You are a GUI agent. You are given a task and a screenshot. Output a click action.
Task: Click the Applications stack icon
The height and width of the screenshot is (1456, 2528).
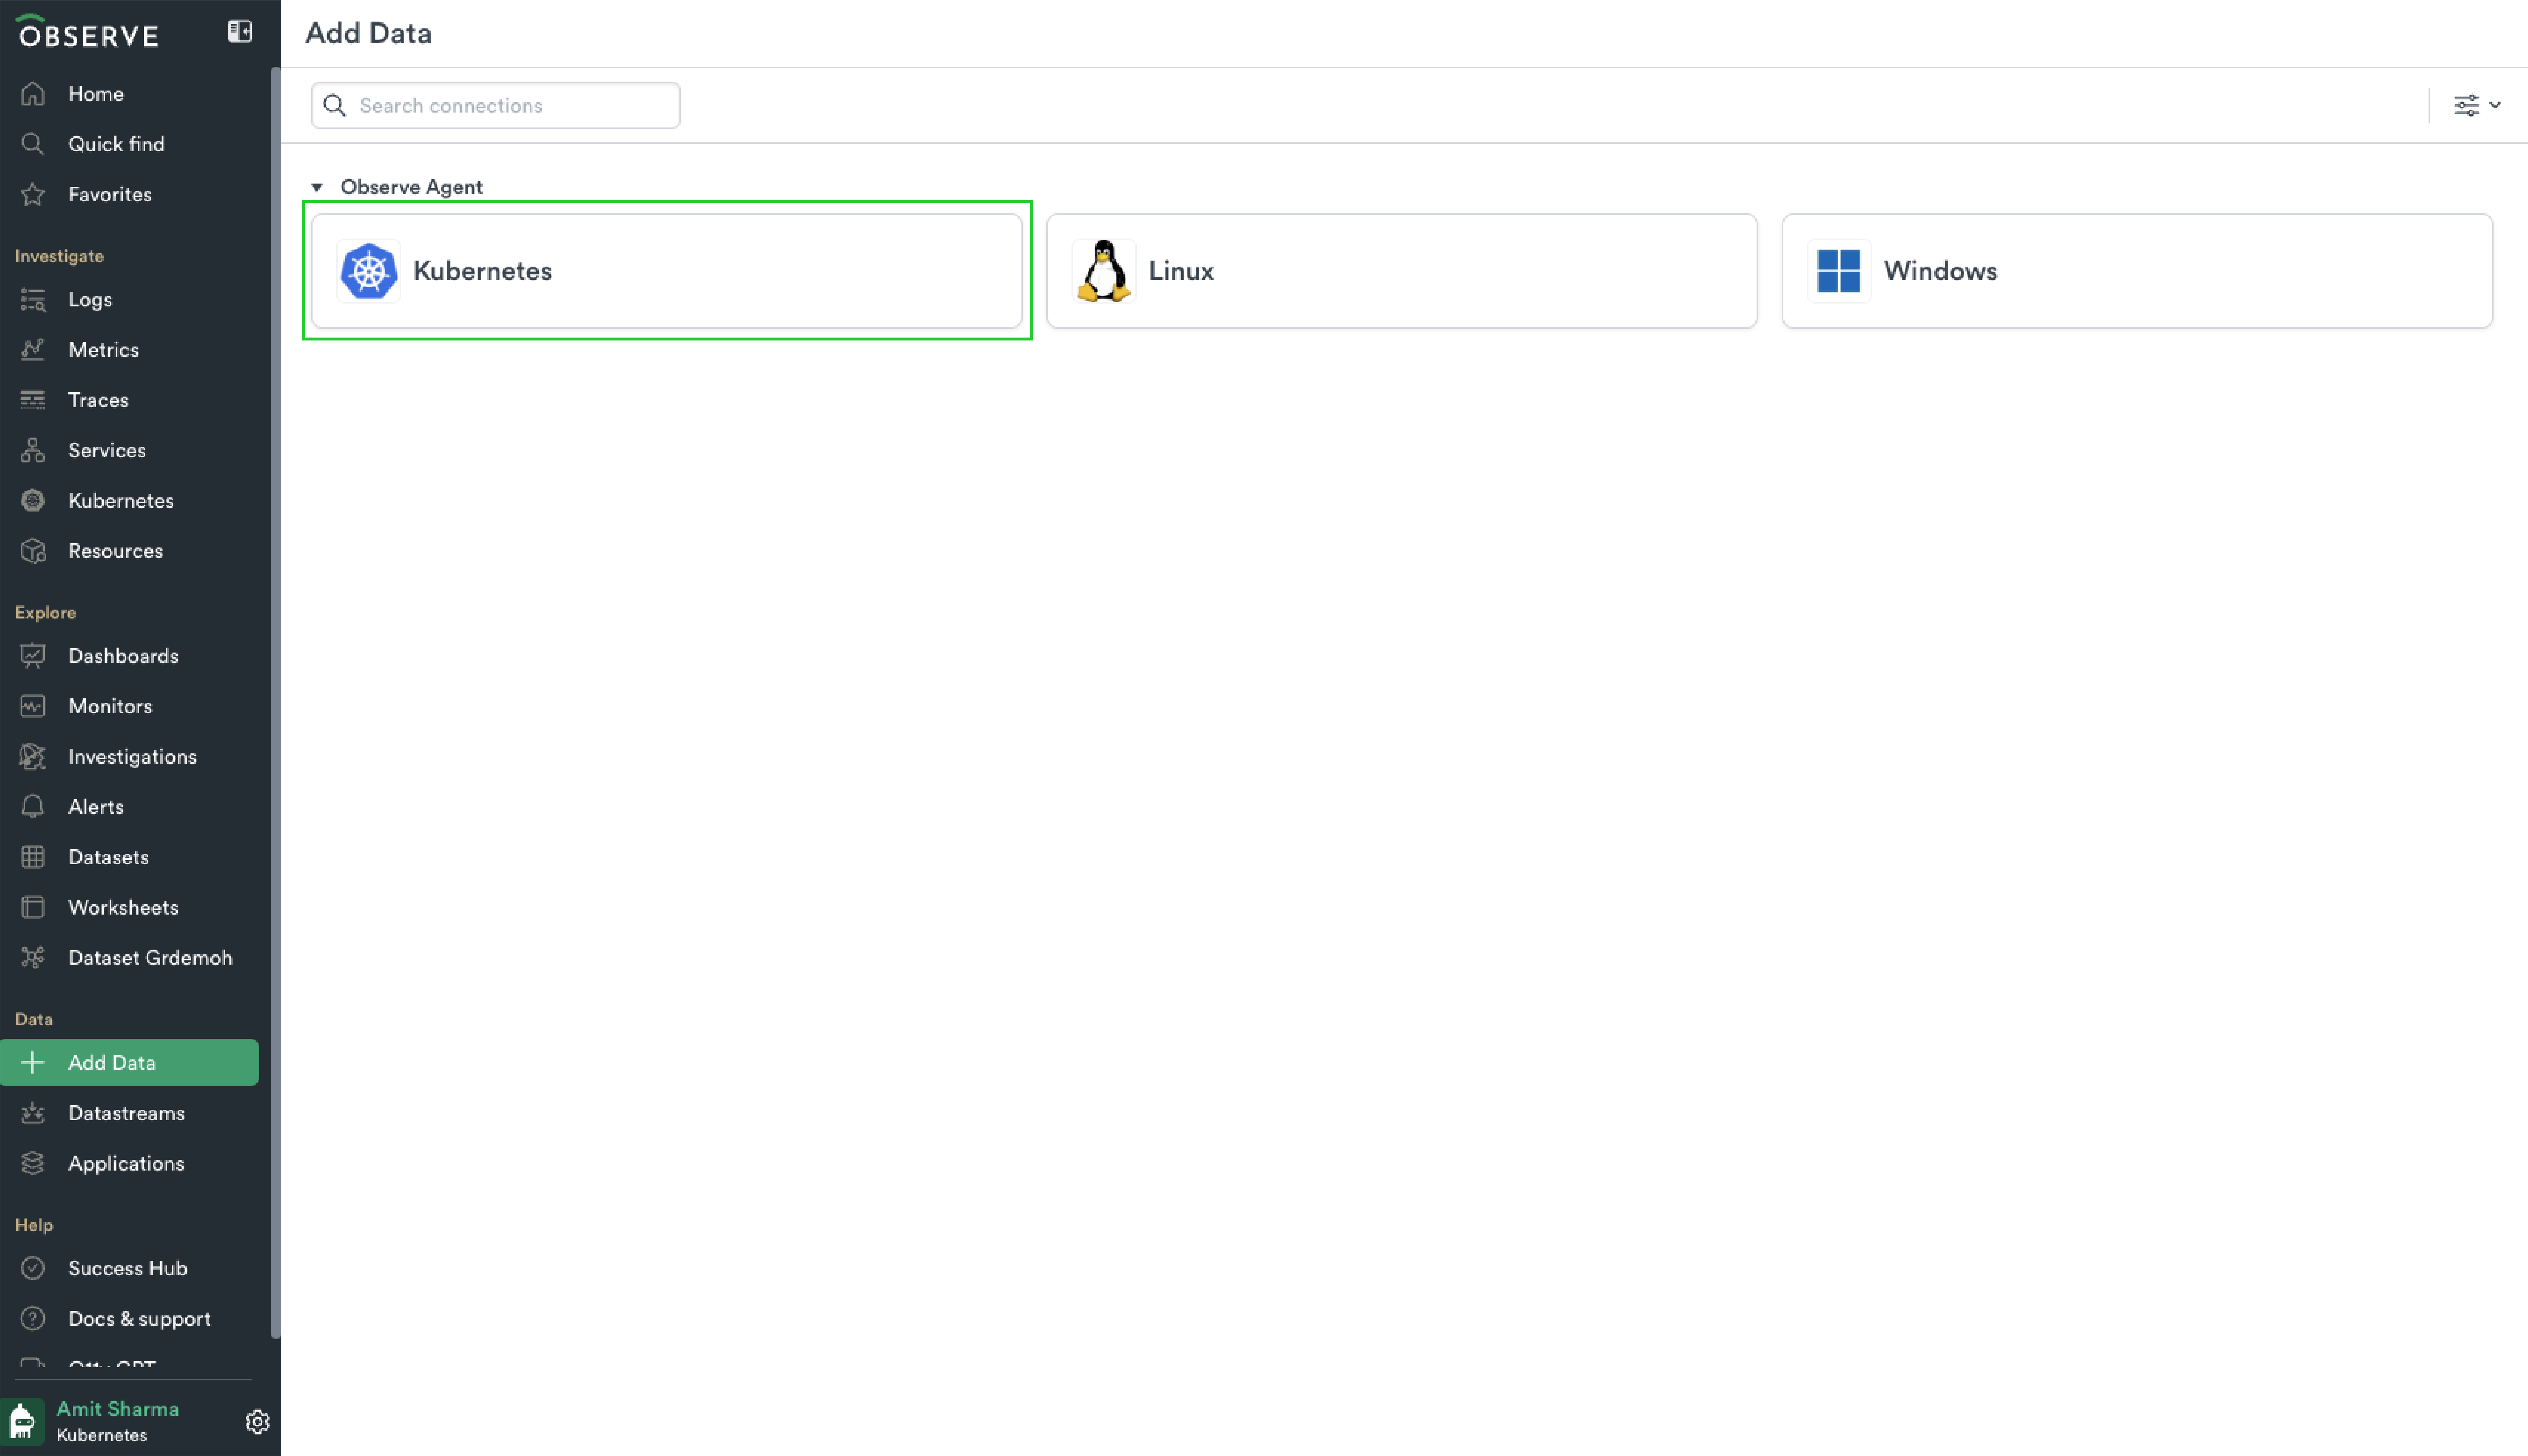(x=33, y=1163)
